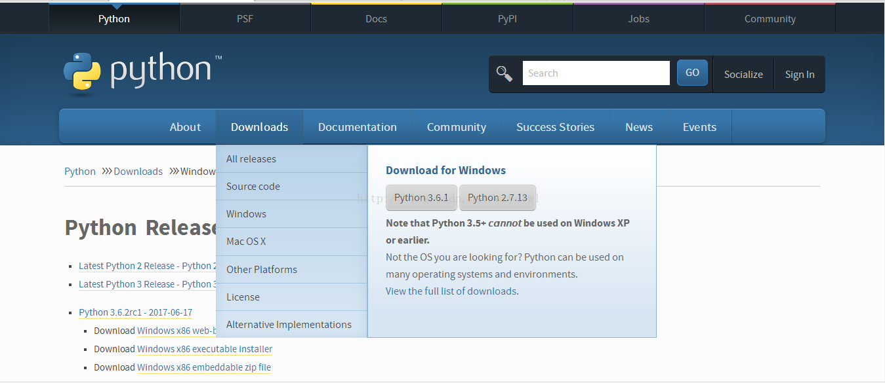The image size is (885, 383).
Task: Click the Python logo image
Action: coord(142,73)
